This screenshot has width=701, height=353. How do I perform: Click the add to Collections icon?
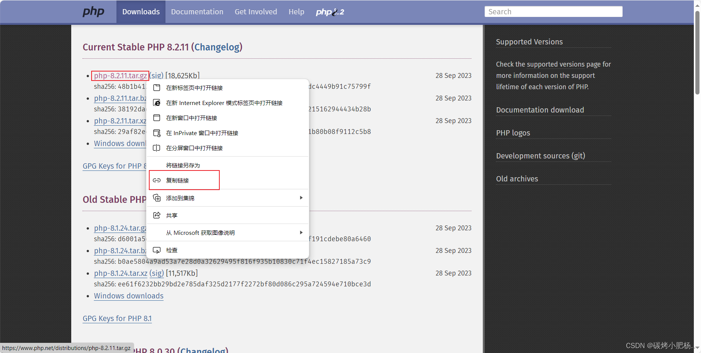pyautogui.click(x=157, y=198)
